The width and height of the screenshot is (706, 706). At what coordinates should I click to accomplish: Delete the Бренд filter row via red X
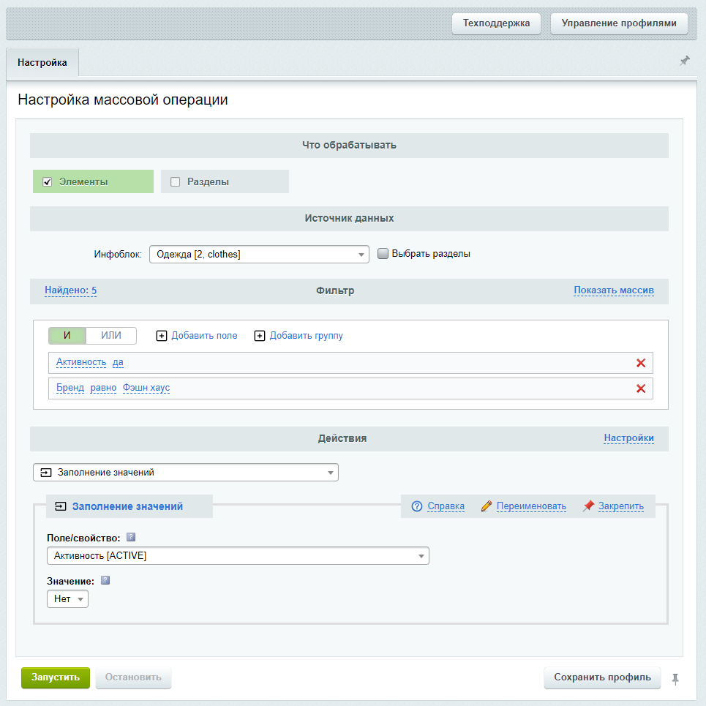(x=641, y=388)
